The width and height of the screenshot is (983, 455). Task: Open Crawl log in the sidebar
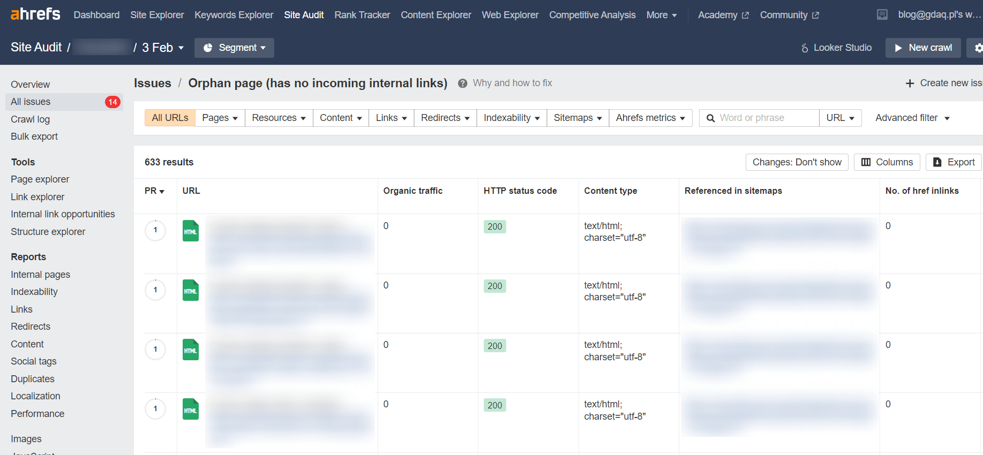[x=30, y=119]
